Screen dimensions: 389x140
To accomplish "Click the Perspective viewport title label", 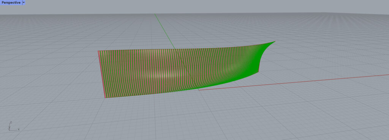I will click(11, 3).
